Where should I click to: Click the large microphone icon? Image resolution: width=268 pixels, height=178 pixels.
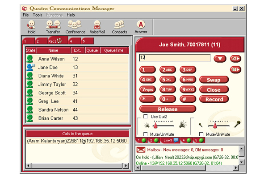[x=237, y=124]
